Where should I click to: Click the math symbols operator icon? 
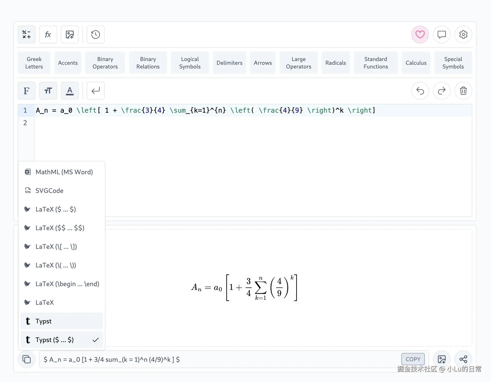point(26,35)
